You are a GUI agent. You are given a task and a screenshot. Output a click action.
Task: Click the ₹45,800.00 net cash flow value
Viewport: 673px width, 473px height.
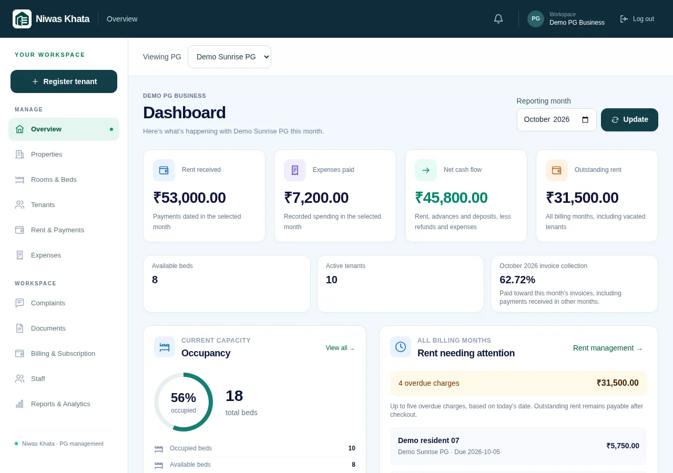click(x=451, y=198)
